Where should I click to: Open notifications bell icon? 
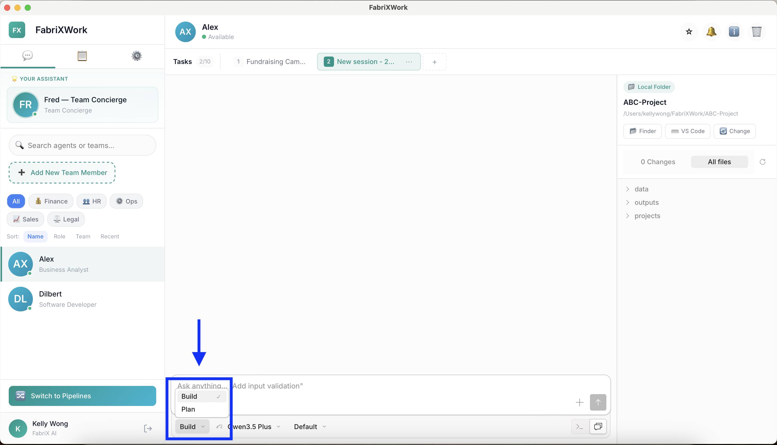click(x=711, y=32)
